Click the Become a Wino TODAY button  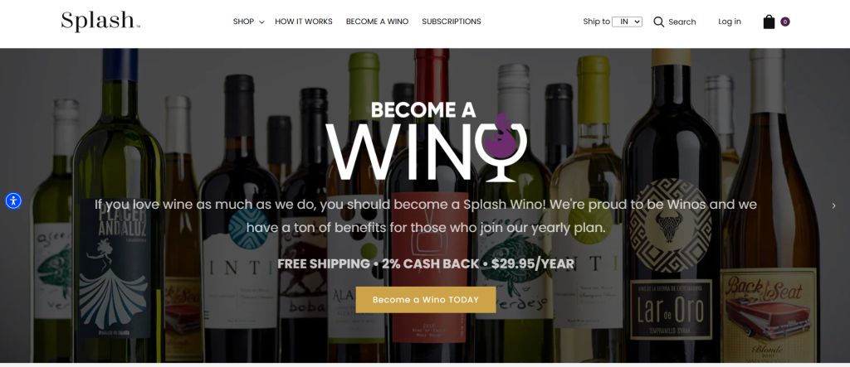[x=426, y=299]
